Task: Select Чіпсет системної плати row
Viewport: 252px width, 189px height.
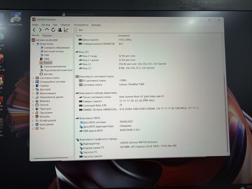Action: tap(121, 97)
